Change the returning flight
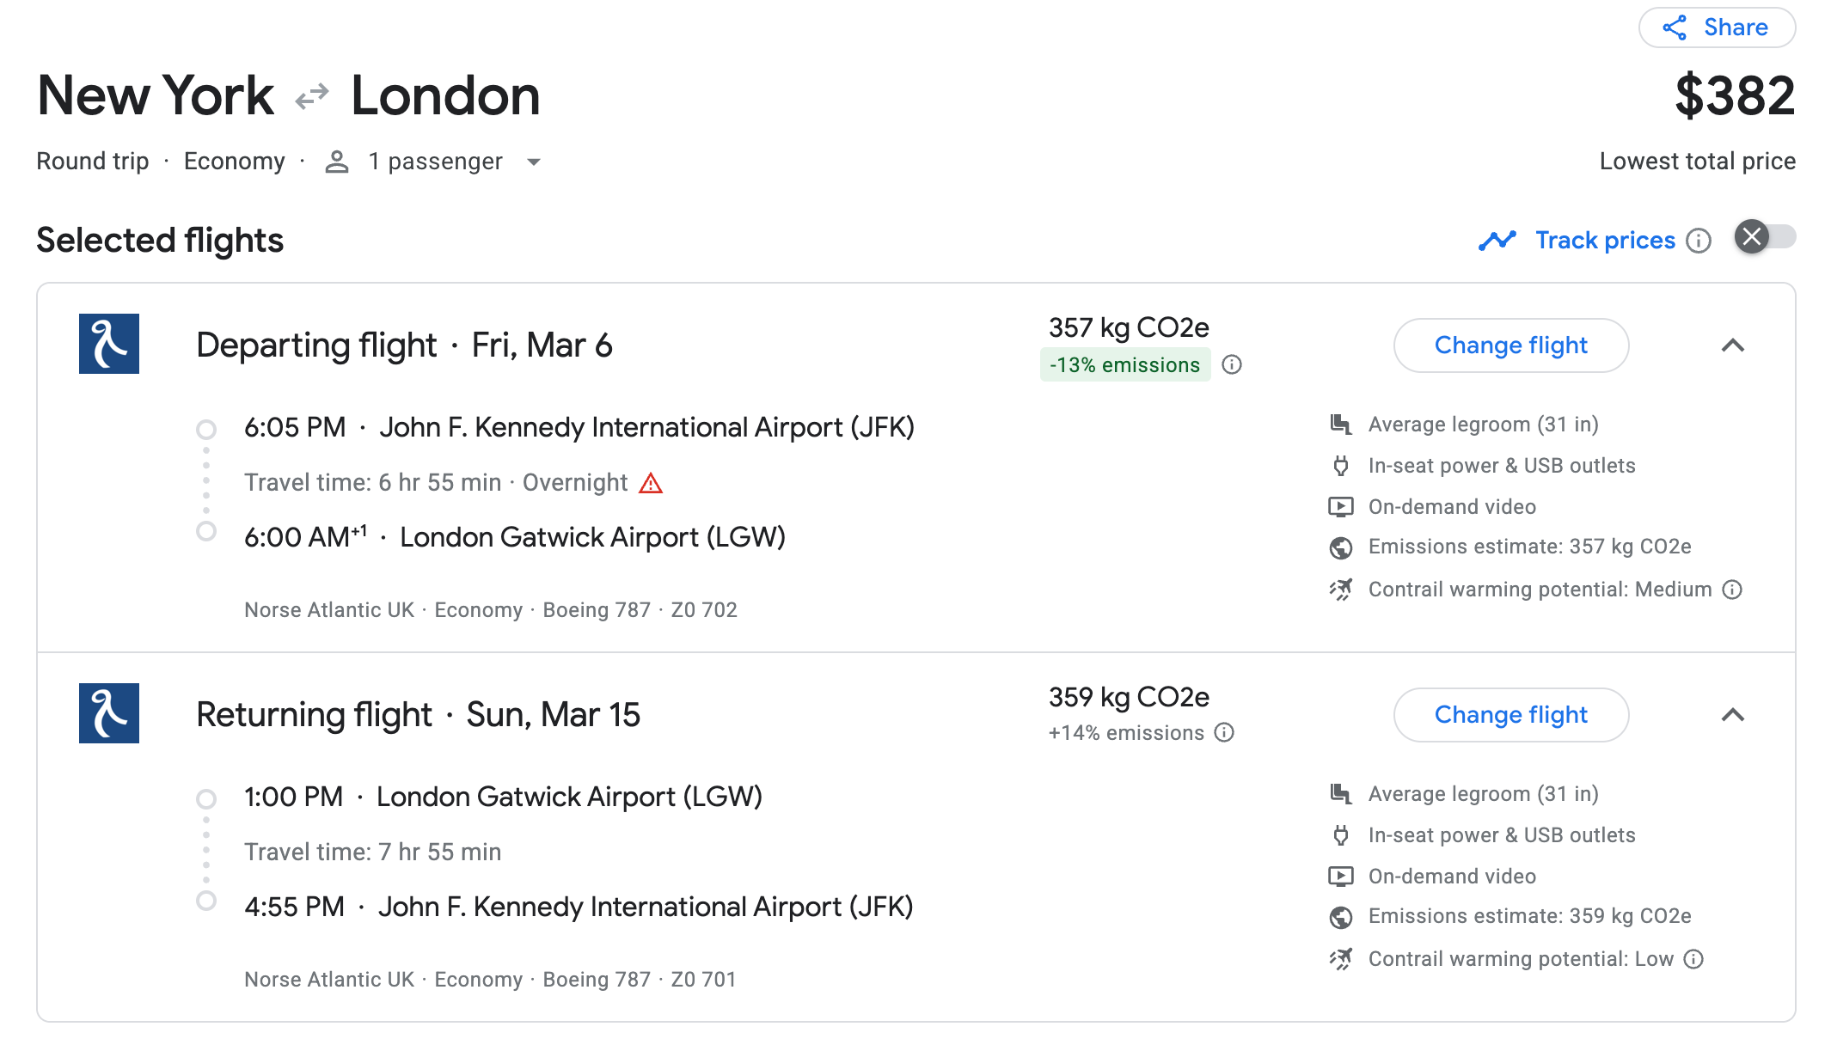This screenshot has width=1831, height=1045. (x=1511, y=715)
